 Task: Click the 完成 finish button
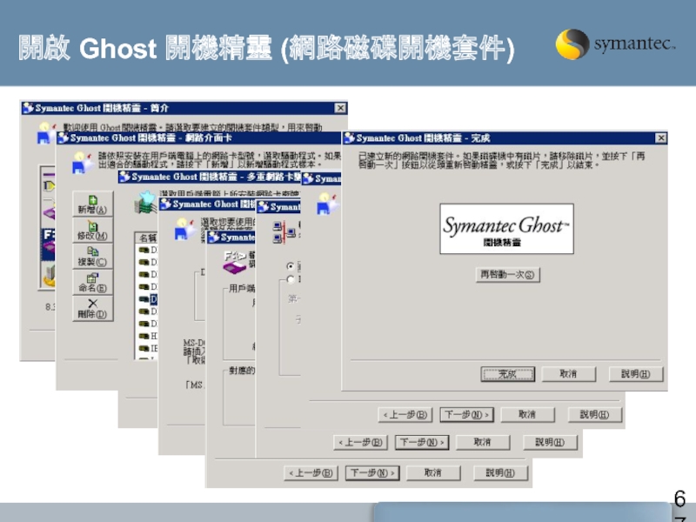tap(507, 374)
